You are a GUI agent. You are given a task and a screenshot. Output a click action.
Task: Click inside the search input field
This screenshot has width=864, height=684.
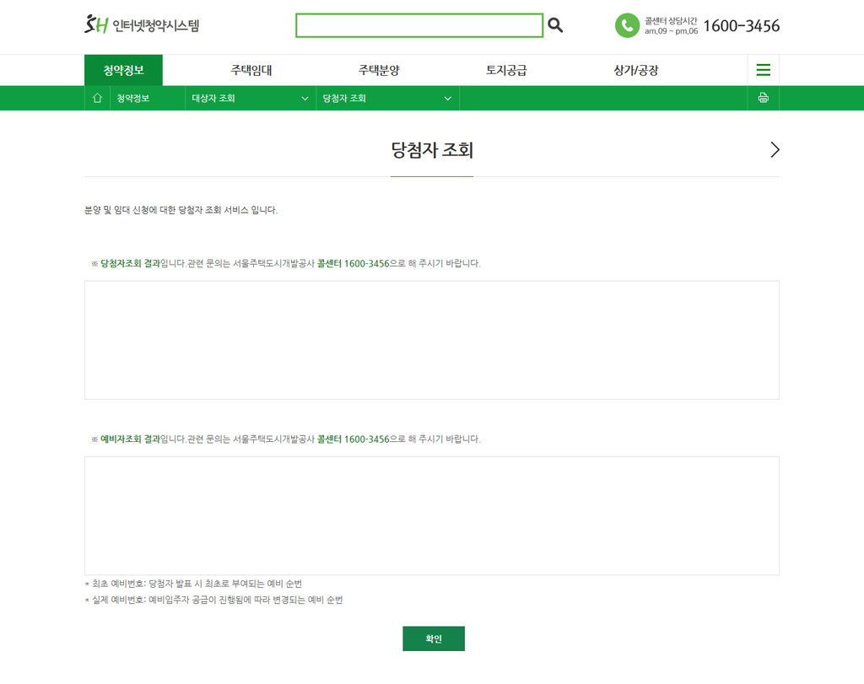pyautogui.click(x=419, y=25)
